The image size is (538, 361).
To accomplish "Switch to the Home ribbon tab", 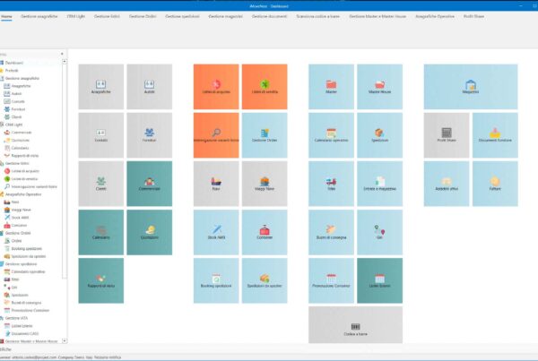I will 6,16.
